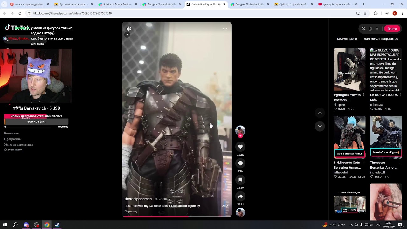Viewport: 407px width, 229px height.
Task: Follow therealpaccman via the red plus badge
Action: (x=240, y=136)
